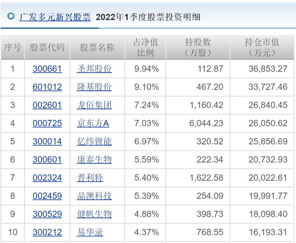
Task: Open the 龙佰集团 stock link
Action: click(x=94, y=105)
